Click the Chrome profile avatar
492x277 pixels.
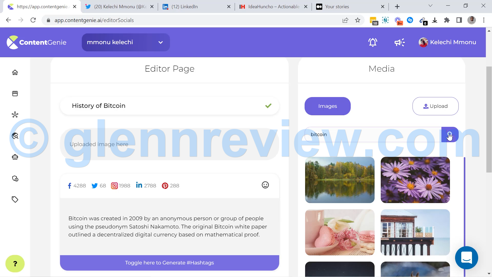[471, 20]
